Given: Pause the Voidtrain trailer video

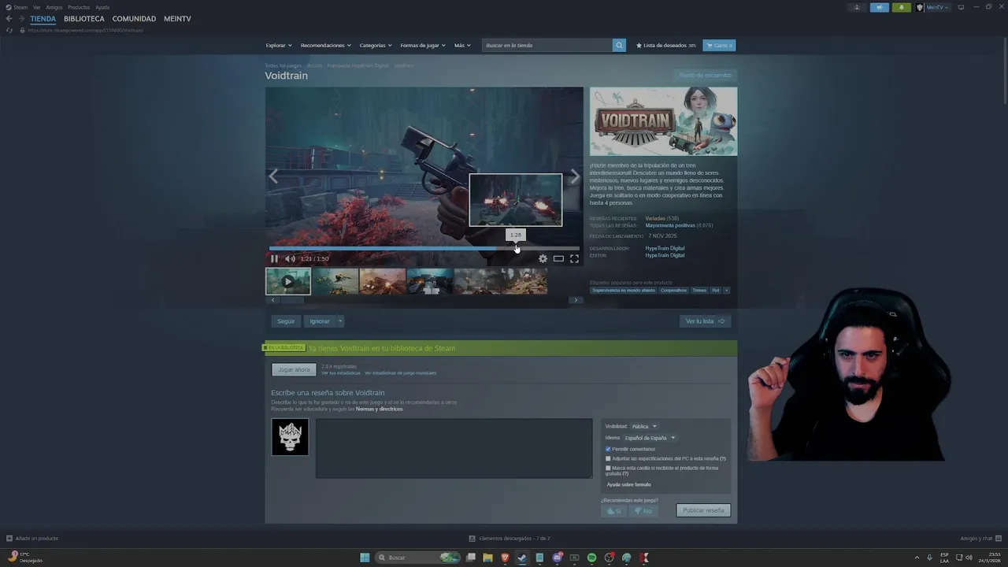Looking at the screenshot, I should pyautogui.click(x=274, y=258).
